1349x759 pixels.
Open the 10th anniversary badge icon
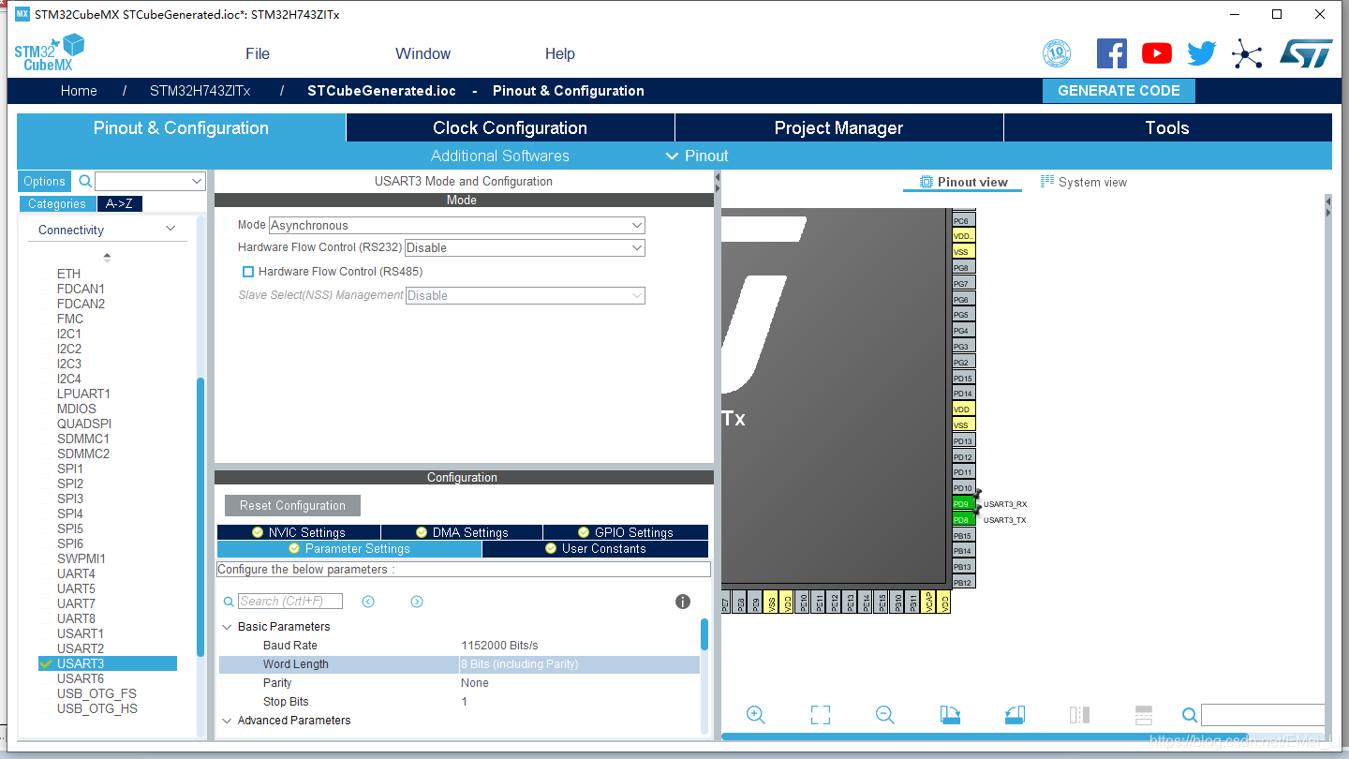[x=1057, y=53]
